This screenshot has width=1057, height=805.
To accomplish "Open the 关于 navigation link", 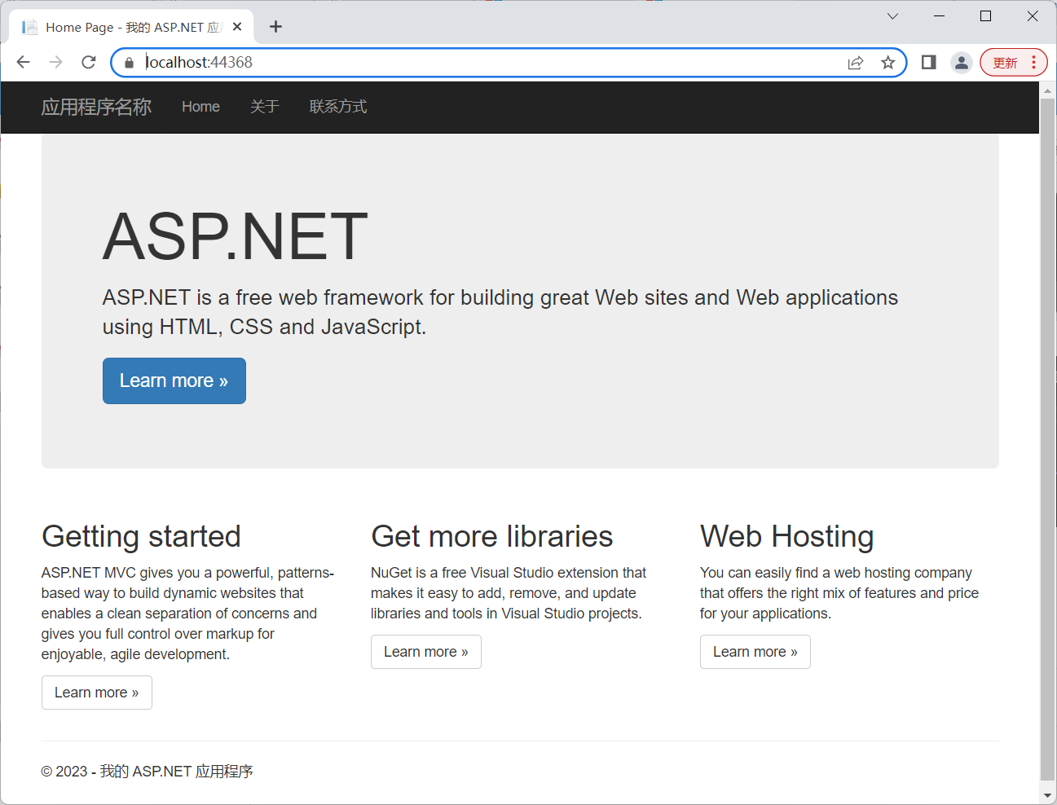I will pyautogui.click(x=265, y=107).
